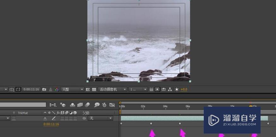Image resolution: width=276 pixels, height=137 pixels.
Task: Enable frame blending for the composition
Action: 80,105
